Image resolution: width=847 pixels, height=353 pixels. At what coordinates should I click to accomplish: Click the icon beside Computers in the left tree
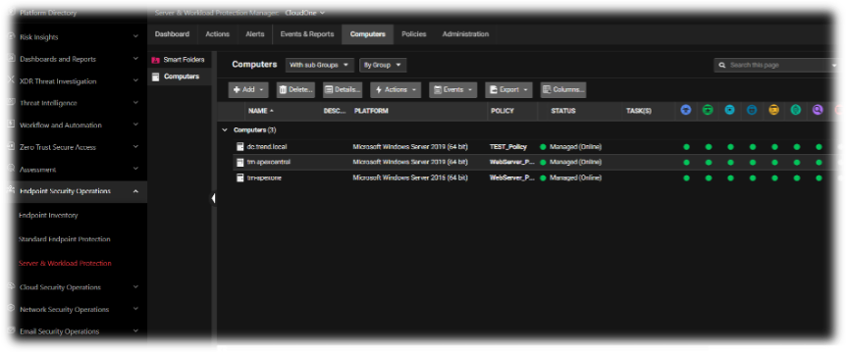(x=156, y=76)
